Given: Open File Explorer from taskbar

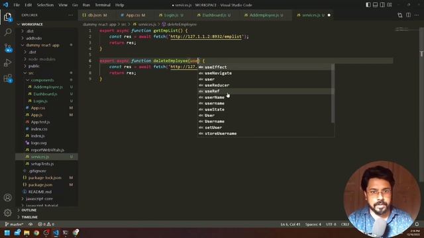Looking at the screenshot, I should coord(26,233).
